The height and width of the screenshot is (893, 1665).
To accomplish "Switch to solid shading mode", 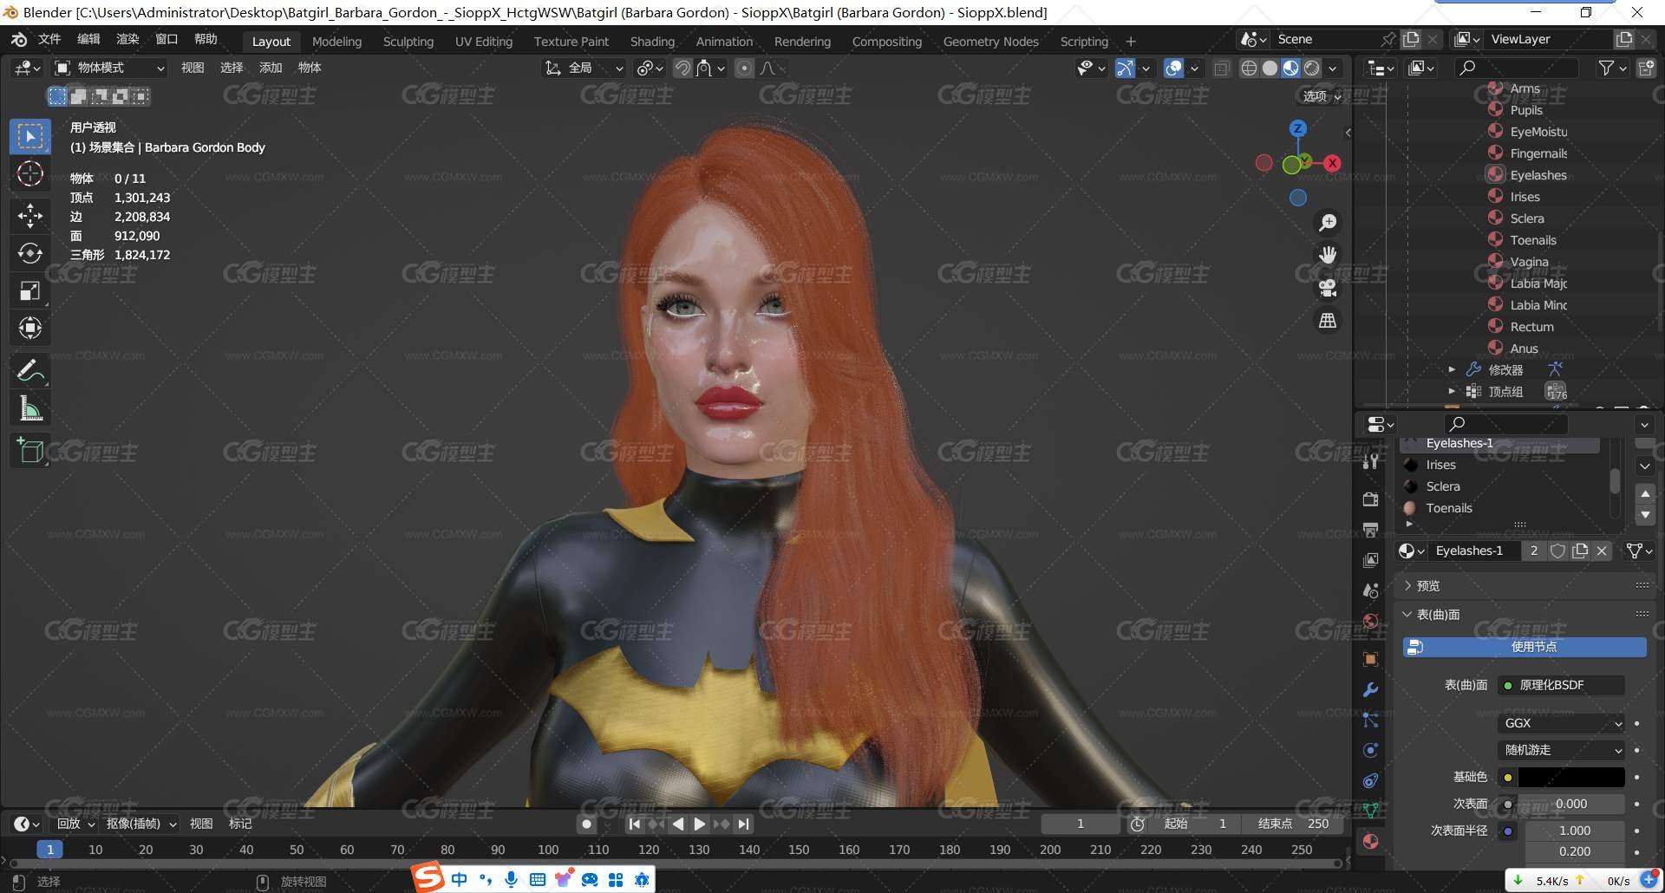I will (1270, 68).
